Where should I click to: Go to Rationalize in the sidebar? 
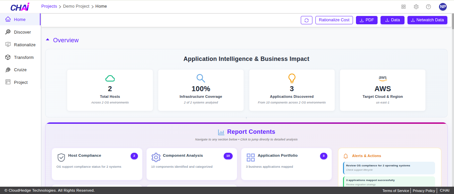click(x=24, y=45)
